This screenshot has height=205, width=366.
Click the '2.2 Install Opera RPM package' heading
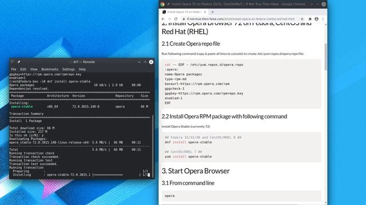[224, 116]
